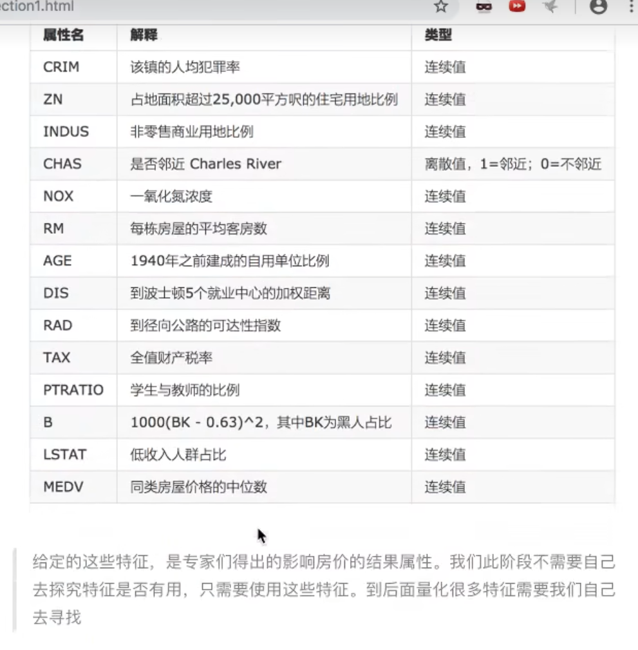Click the description 到径向公路的可达性指数
The image size is (638, 650).
coord(205,325)
